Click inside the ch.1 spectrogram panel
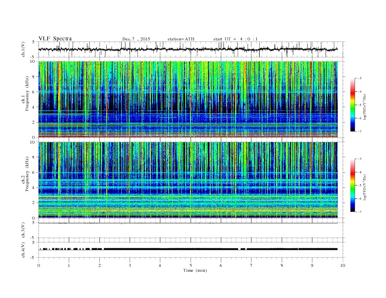 click(x=188, y=99)
